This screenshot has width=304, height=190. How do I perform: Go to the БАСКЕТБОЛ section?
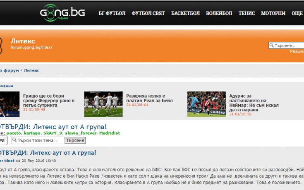click(185, 13)
